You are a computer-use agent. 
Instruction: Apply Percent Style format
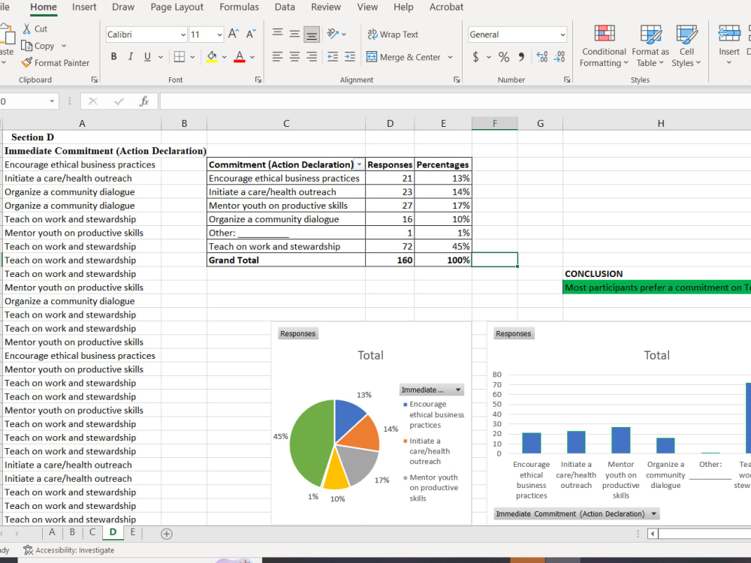[x=504, y=58]
